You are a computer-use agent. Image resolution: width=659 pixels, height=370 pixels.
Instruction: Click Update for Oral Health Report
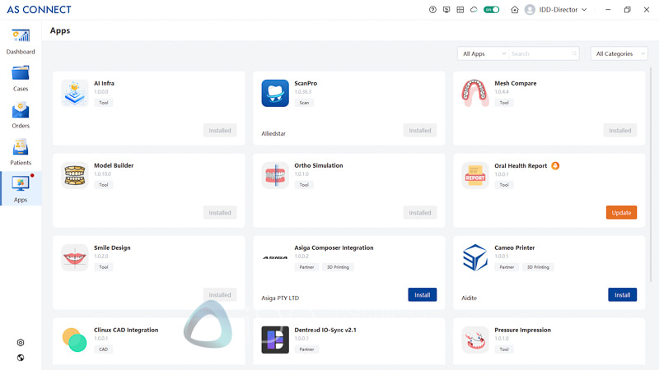point(621,212)
